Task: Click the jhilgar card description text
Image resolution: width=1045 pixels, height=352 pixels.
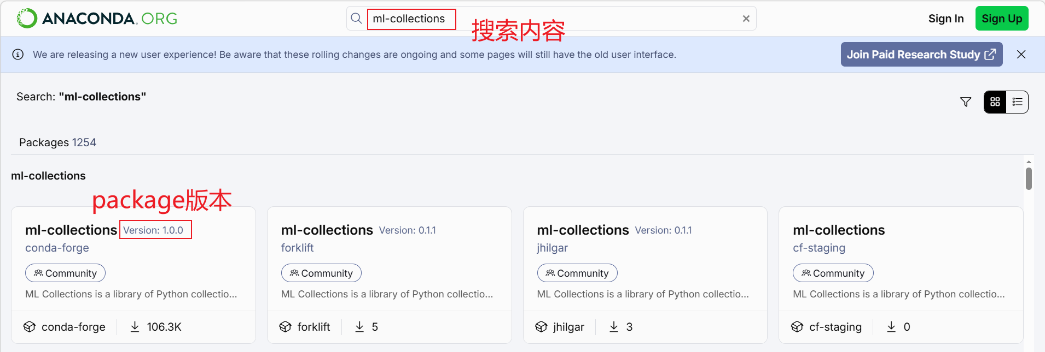Action: (643, 294)
